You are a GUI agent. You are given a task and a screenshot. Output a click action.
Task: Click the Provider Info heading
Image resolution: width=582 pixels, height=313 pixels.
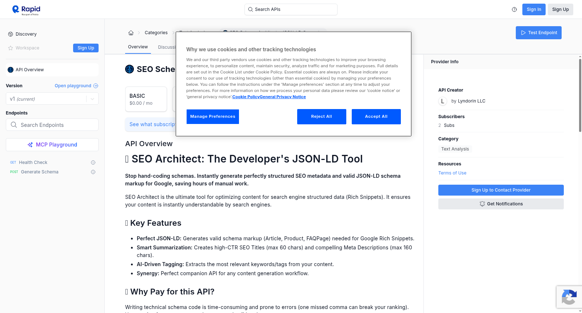pos(445,62)
